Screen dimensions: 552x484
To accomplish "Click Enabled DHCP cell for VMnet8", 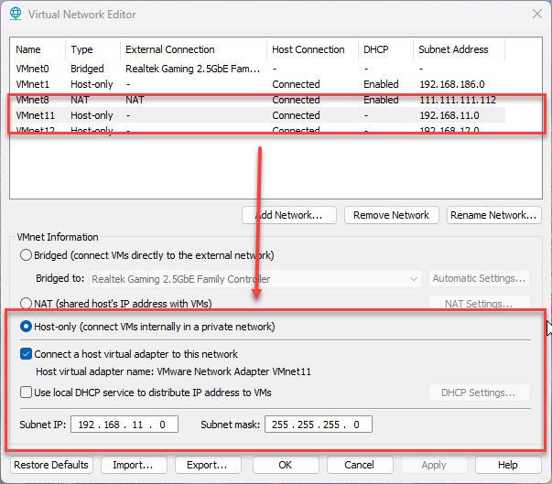I will pos(381,100).
